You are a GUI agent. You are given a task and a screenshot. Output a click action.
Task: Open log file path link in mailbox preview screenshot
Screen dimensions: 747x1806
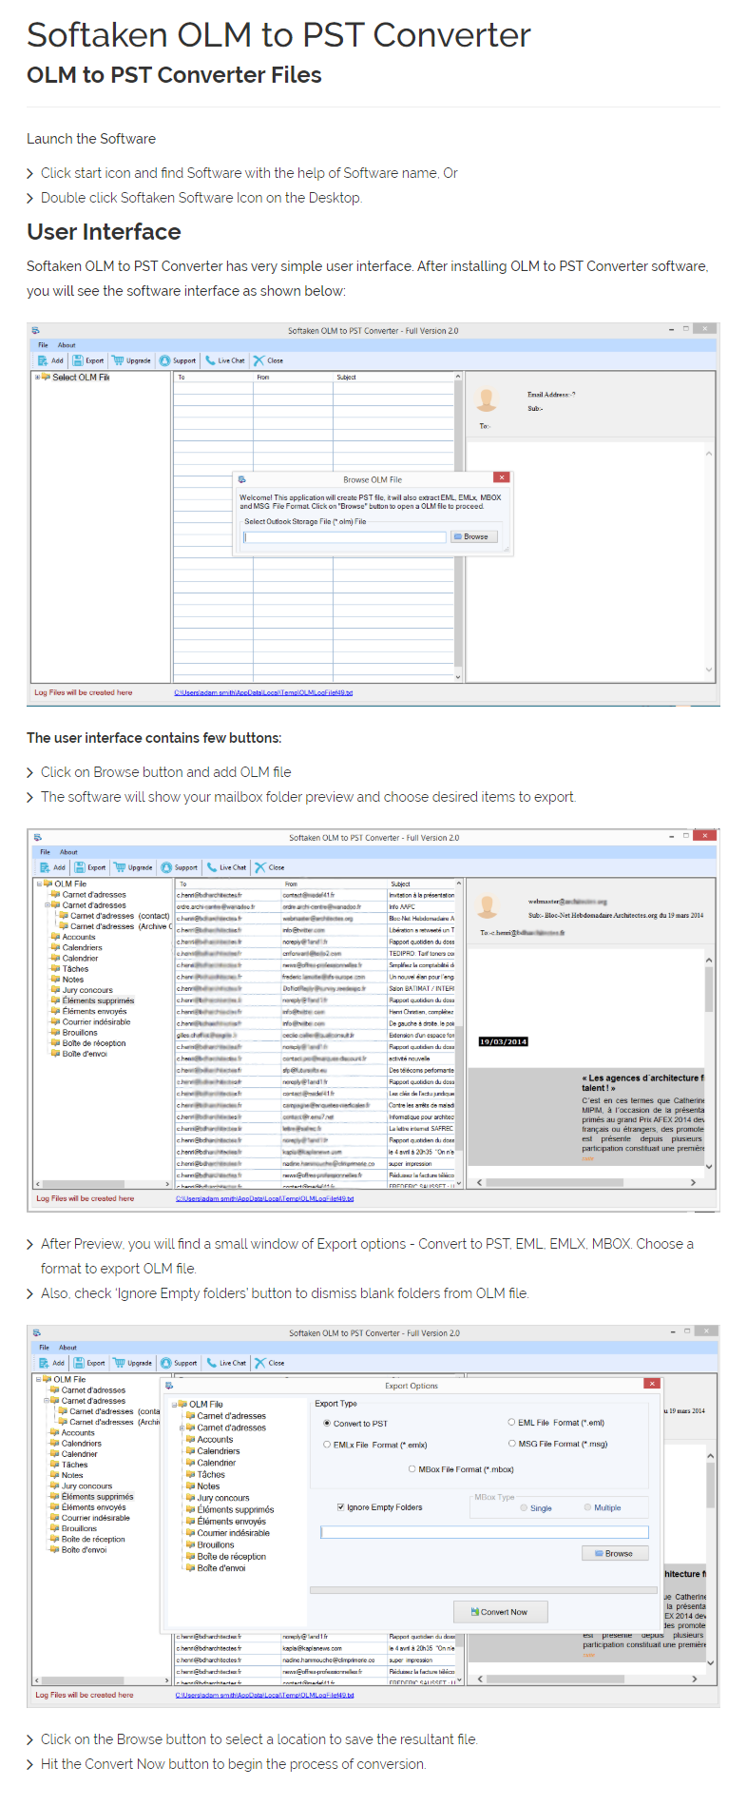[x=264, y=1199]
